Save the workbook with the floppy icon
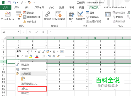The height and width of the screenshot is (96, 131). click(x=9, y=3)
